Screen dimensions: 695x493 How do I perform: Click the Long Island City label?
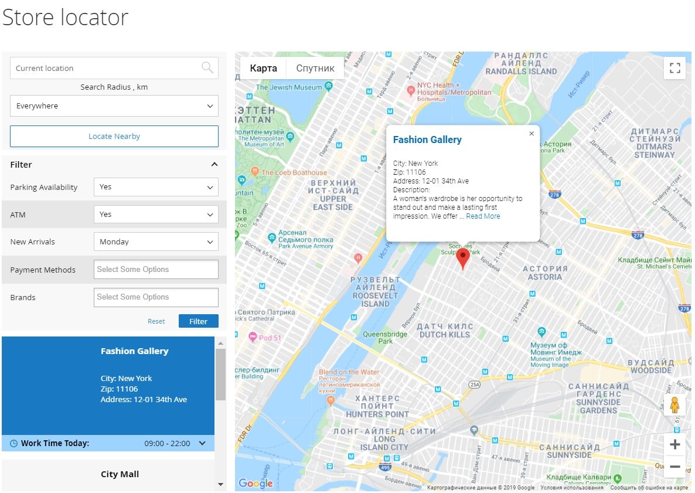tap(384, 439)
